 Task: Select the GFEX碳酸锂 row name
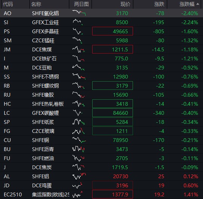click(45, 113)
